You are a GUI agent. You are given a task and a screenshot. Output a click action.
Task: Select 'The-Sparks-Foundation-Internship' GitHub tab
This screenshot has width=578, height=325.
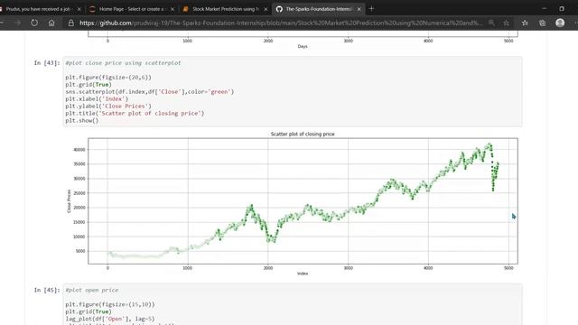click(318, 9)
